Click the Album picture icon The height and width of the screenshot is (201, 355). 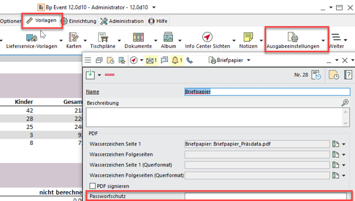coord(168,38)
